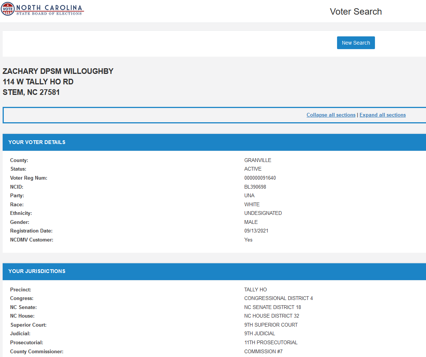Click the COMMISSION #7 value

[263, 352]
